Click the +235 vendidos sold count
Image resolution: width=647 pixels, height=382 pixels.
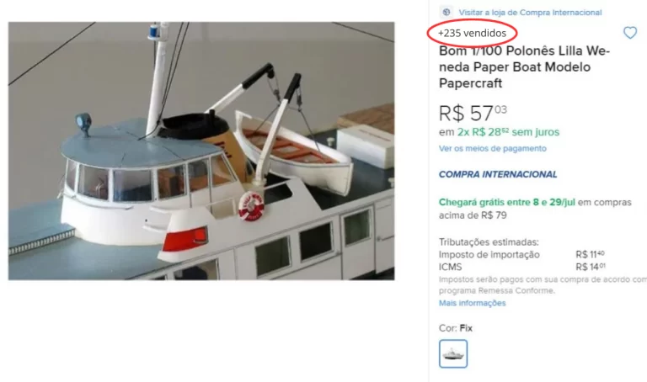[472, 33]
